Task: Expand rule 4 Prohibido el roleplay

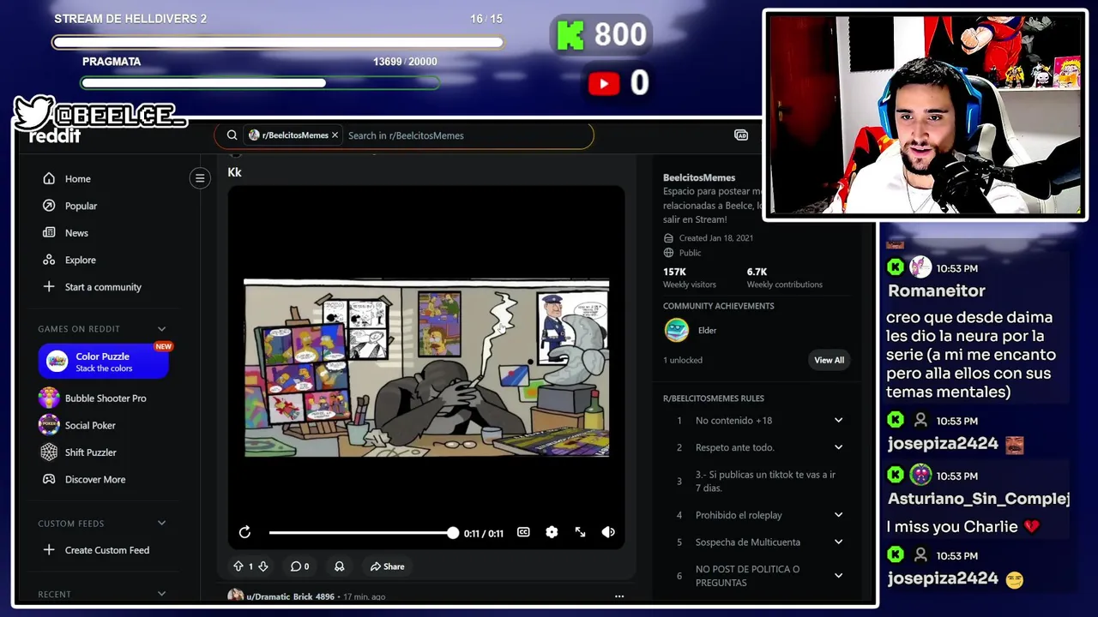Action: tap(838, 515)
